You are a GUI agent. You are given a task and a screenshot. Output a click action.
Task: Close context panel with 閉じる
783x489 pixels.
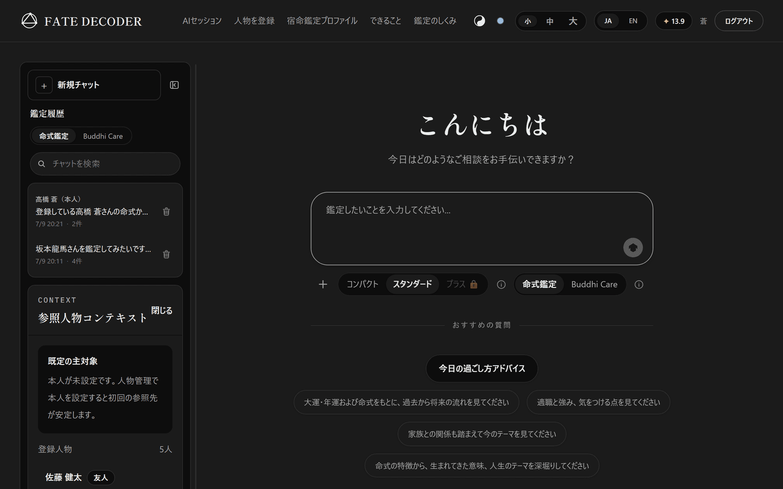162,310
